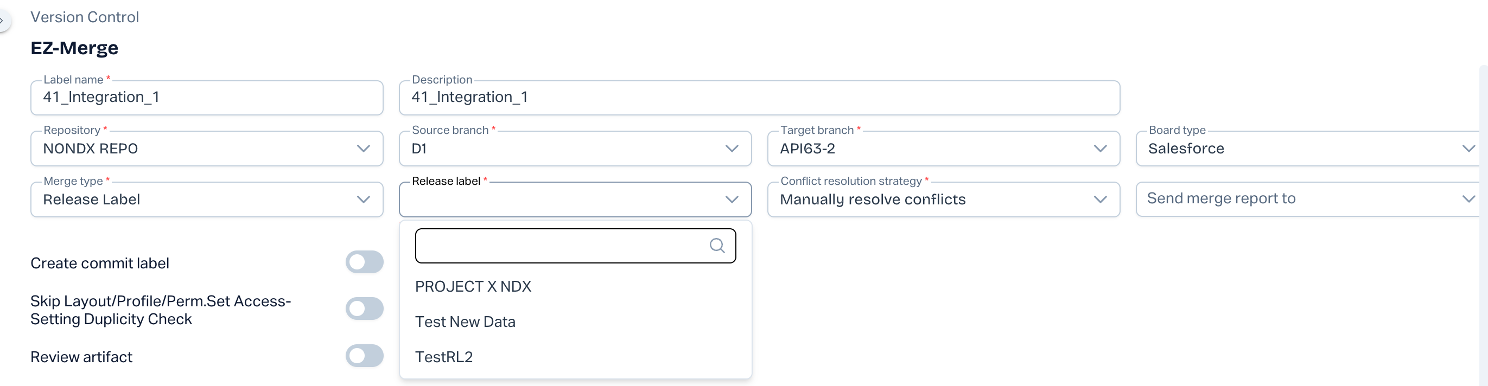This screenshot has height=386, width=1488.
Task: Select PROJECT X NDX release label
Action: (473, 287)
